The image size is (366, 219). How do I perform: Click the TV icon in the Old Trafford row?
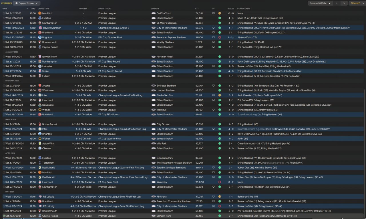pos(213,13)
